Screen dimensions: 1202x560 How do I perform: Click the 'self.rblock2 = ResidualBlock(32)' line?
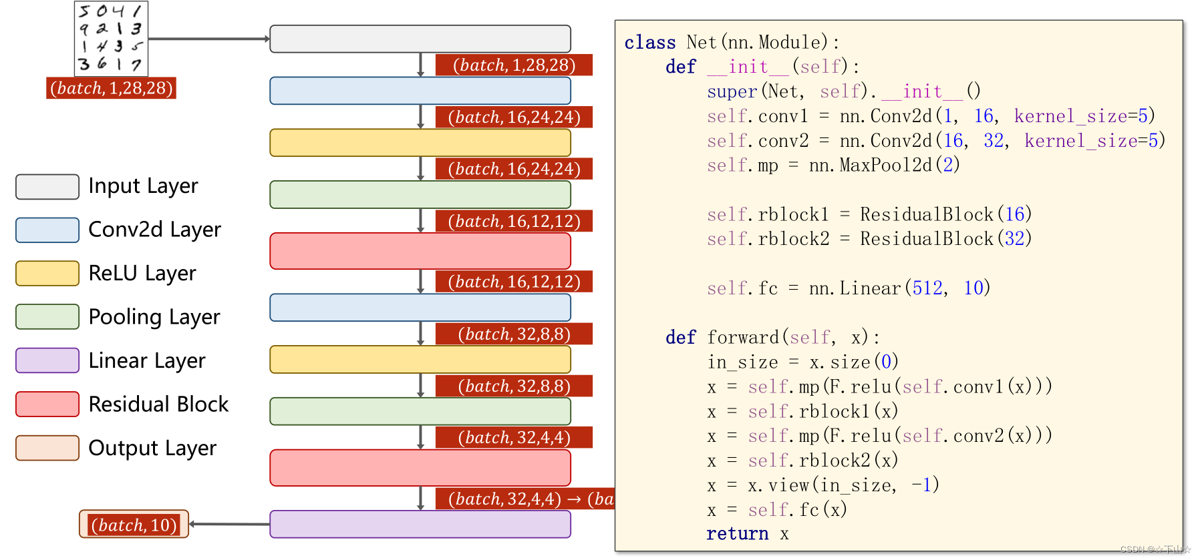[x=870, y=239]
